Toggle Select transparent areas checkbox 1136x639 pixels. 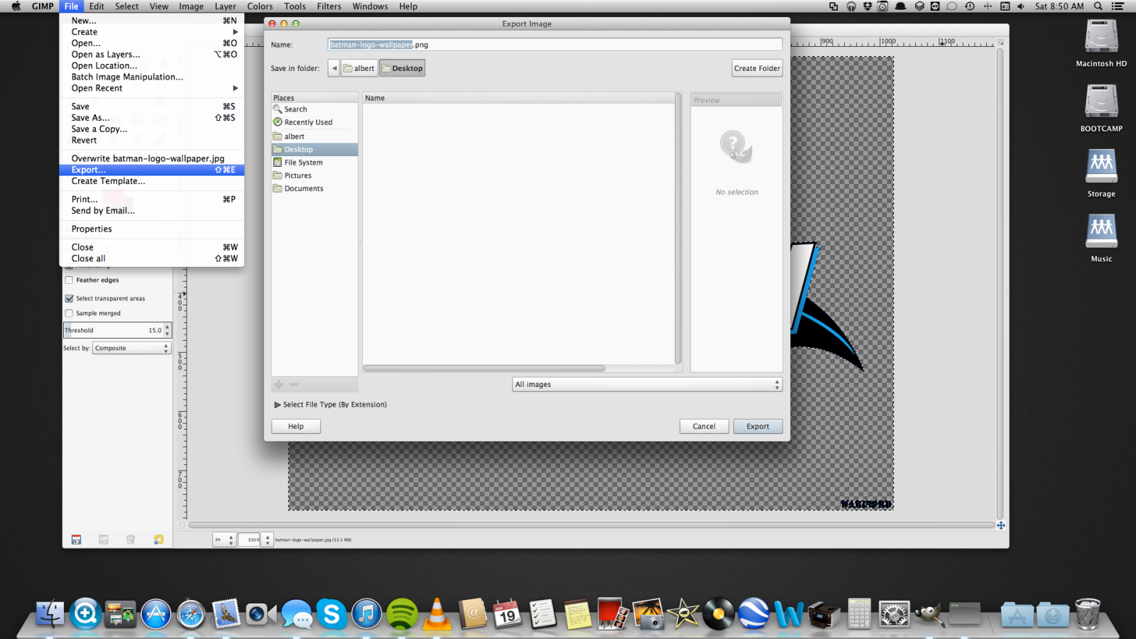[x=69, y=299]
